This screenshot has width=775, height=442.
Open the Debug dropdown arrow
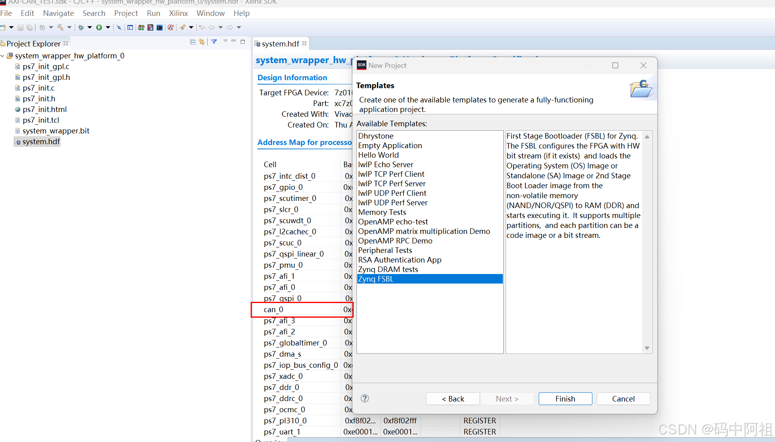(90, 27)
